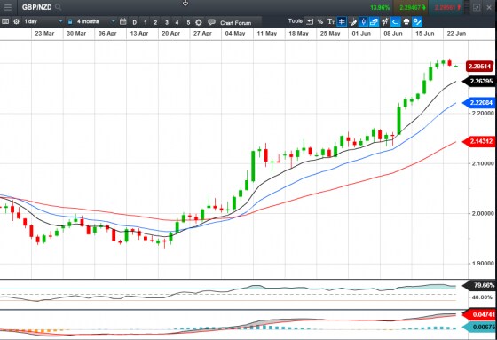Click the blue moving average label 2.22084
Viewport: 497px width, 340px height.
(479, 103)
